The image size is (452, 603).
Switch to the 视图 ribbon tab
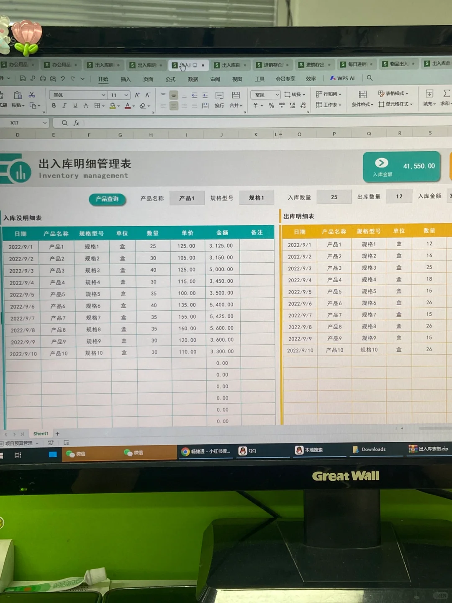point(237,79)
